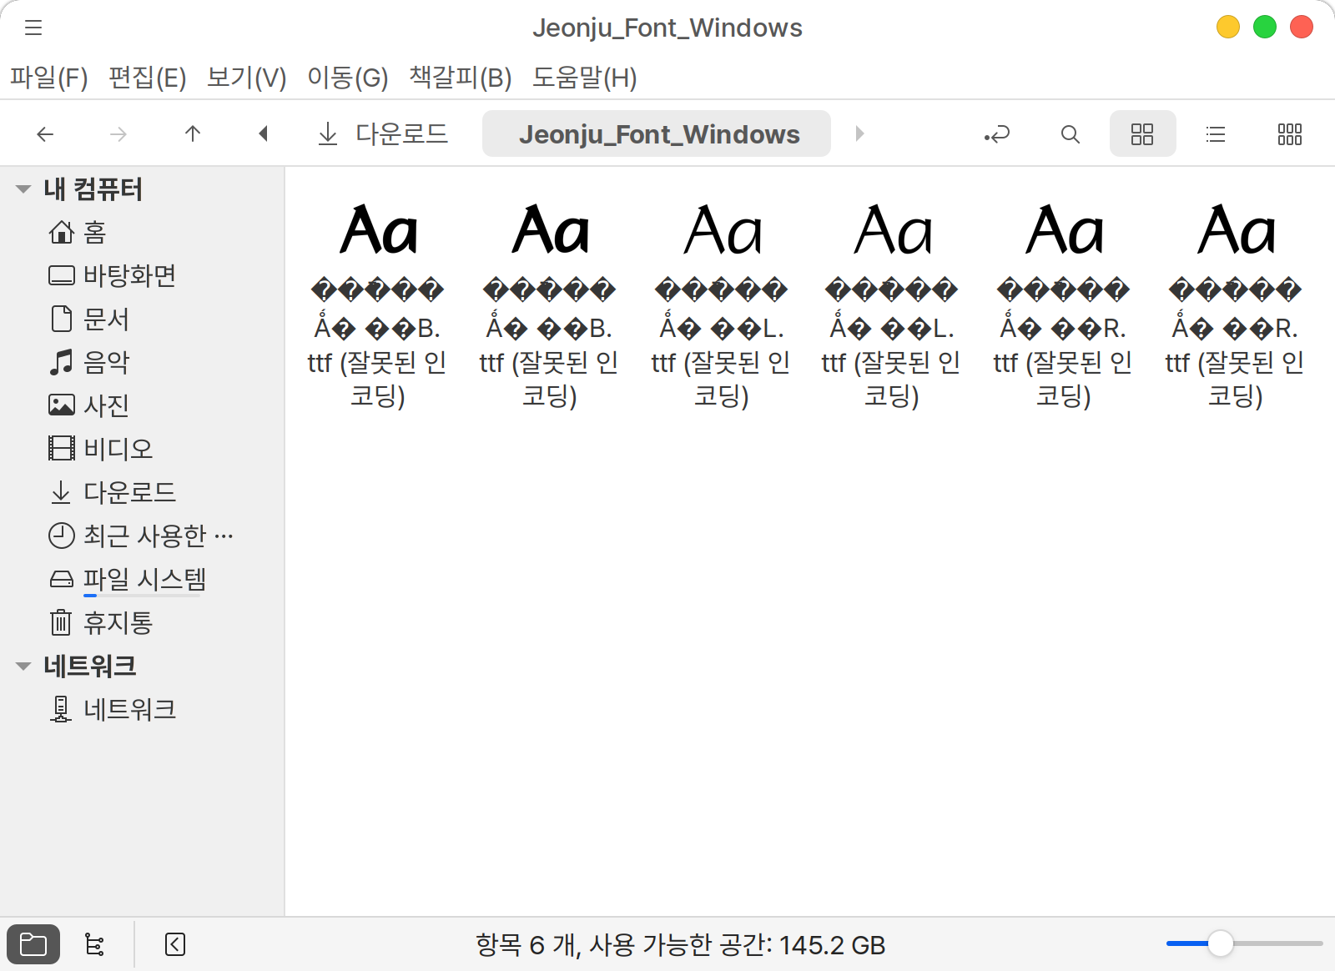Click the pictures image icon
The height and width of the screenshot is (971, 1335).
point(61,405)
